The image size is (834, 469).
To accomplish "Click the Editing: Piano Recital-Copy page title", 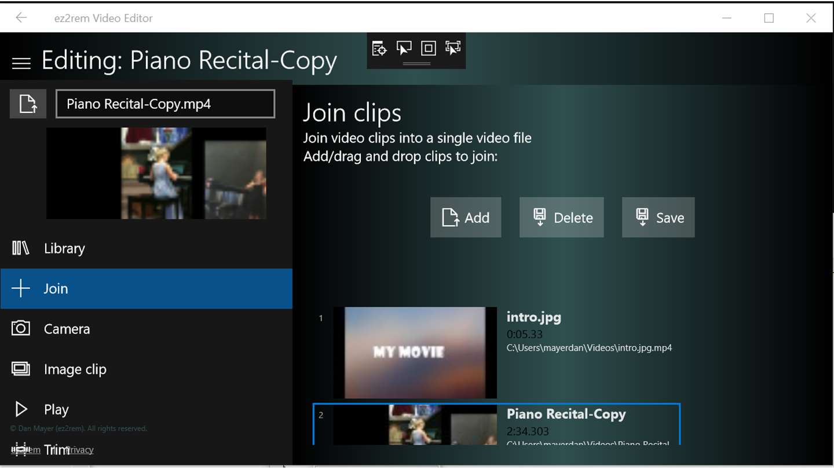I will point(189,61).
